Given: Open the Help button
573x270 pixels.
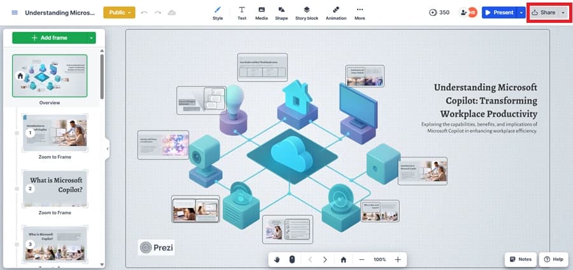Looking at the screenshot, I should (554, 259).
